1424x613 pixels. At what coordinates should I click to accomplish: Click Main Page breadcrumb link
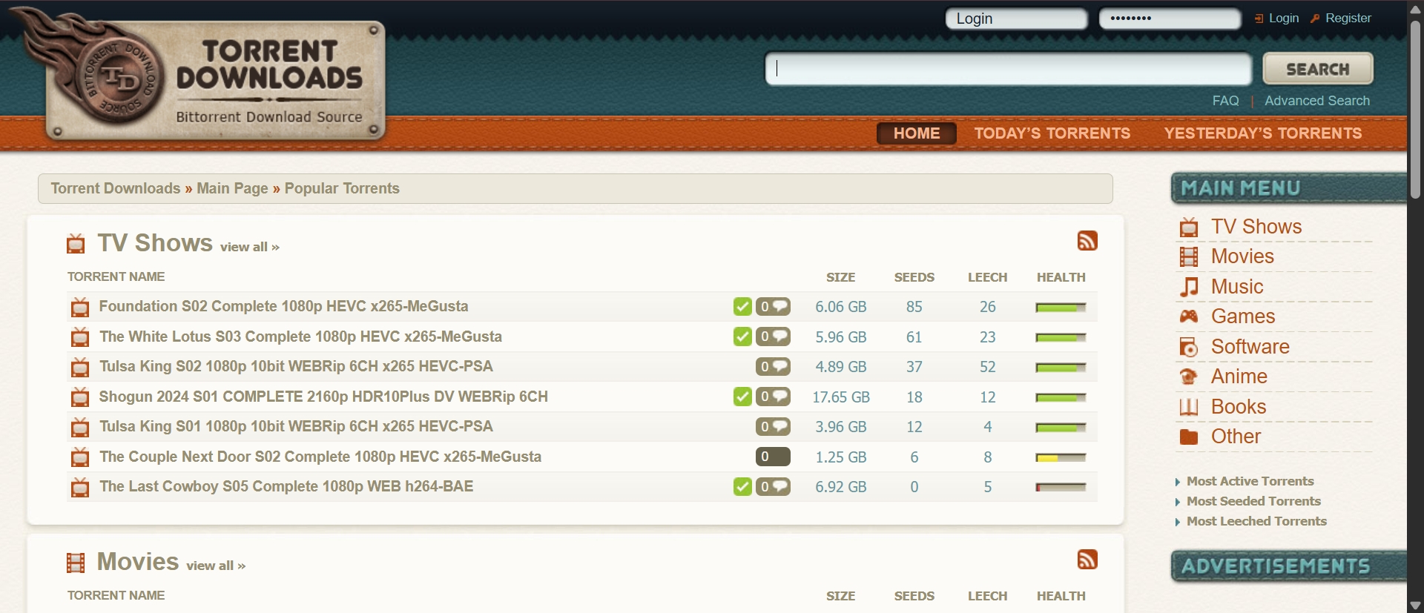(x=232, y=188)
